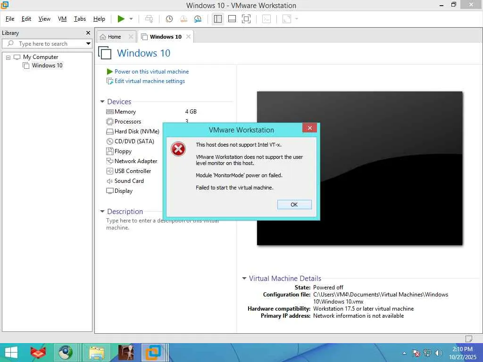The height and width of the screenshot is (362, 483).
Task: Open the View menu
Action: pyautogui.click(x=44, y=19)
